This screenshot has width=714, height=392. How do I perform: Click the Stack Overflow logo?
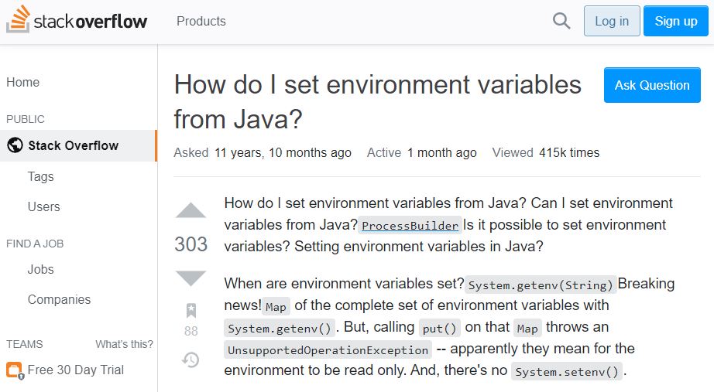tap(77, 19)
